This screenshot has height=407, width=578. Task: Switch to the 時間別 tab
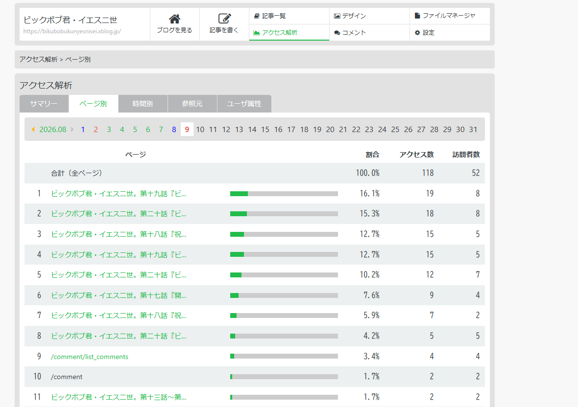143,104
